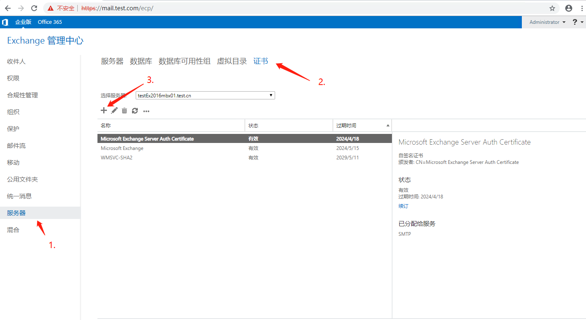The height and width of the screenshot is (320, 586).
Task: Expand the Administrator account dropdown
Action: pyautogui.click(x=547, y=22)
